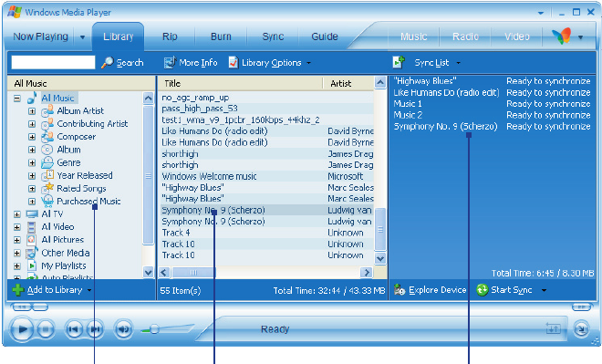
Task: Mute sound with the speaker icon
Action: tap(123, 329)
